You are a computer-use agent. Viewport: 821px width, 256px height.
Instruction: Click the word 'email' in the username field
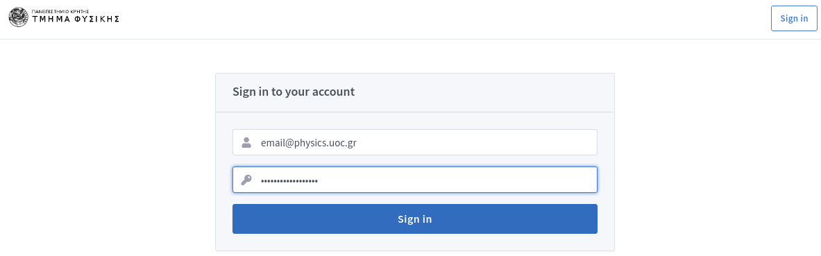coord(273,142)
